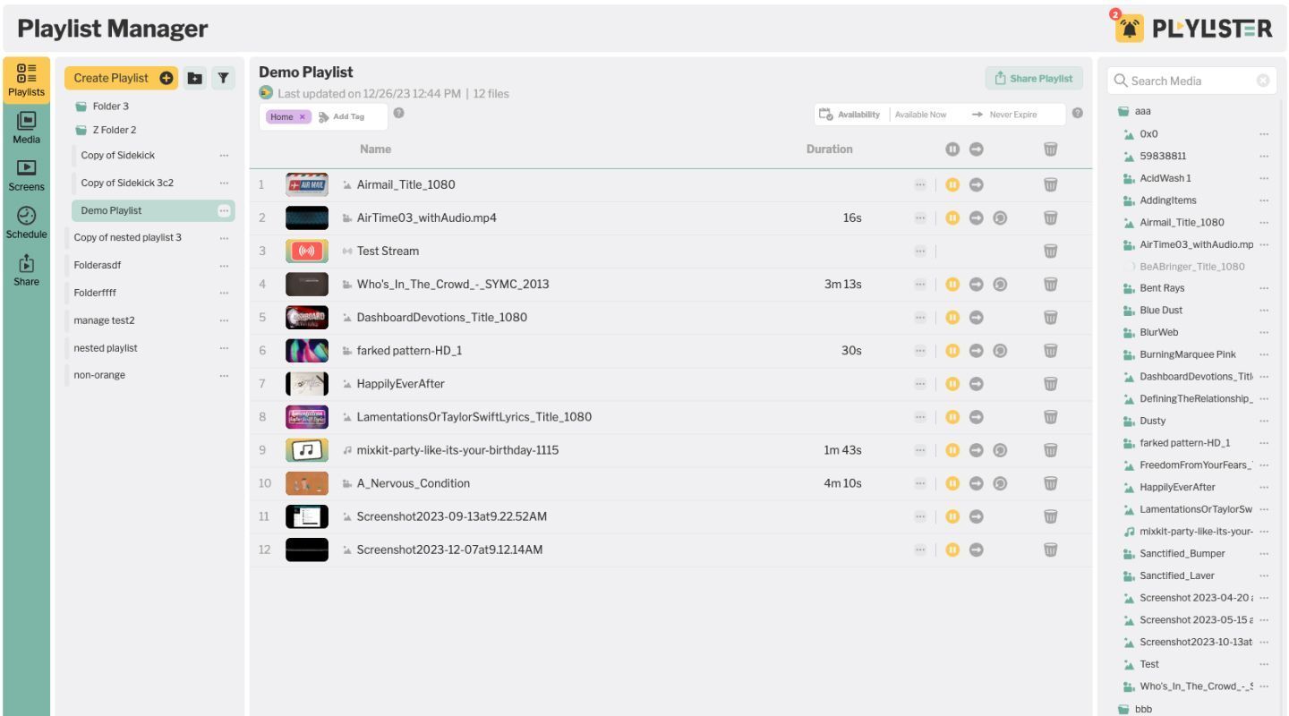Toggle skip on AirTime03_withAudio.mp4

(976, 217)
